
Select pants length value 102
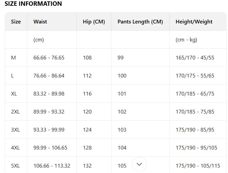122,112
